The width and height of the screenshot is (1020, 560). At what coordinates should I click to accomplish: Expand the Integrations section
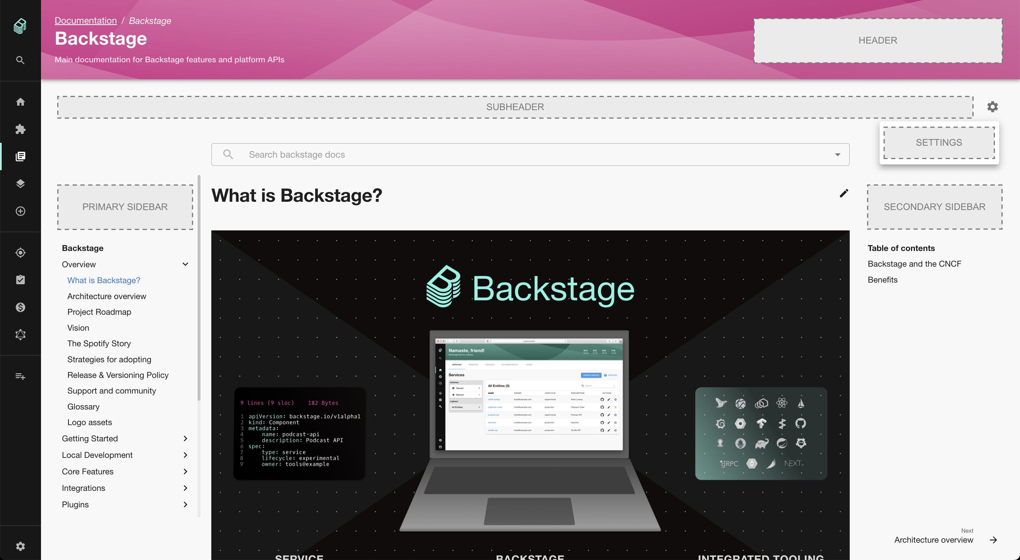185,488
